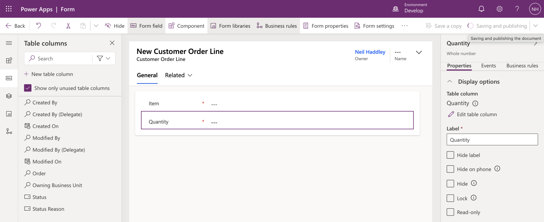The image size is (544, 222).
Task: Click New table column
Action: (48, 74)
